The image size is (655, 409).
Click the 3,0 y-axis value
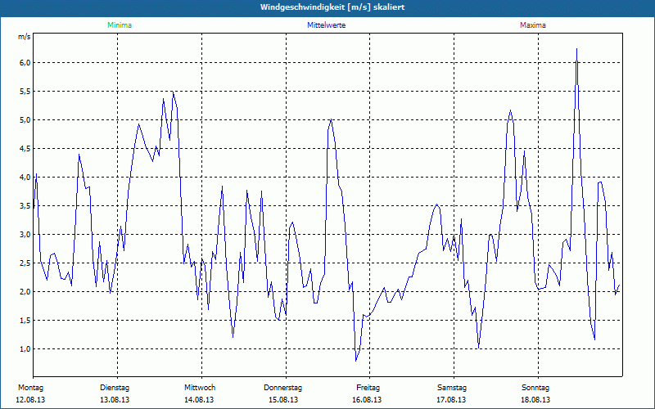[25, 235]
